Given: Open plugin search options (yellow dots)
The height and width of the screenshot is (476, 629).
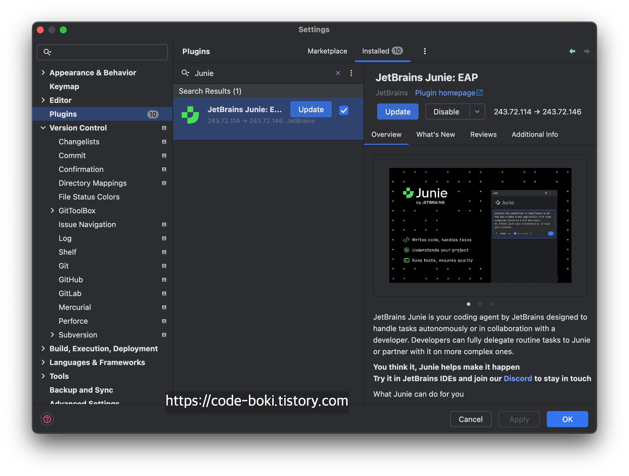Looking at the screenshot, I should point(351,73).
